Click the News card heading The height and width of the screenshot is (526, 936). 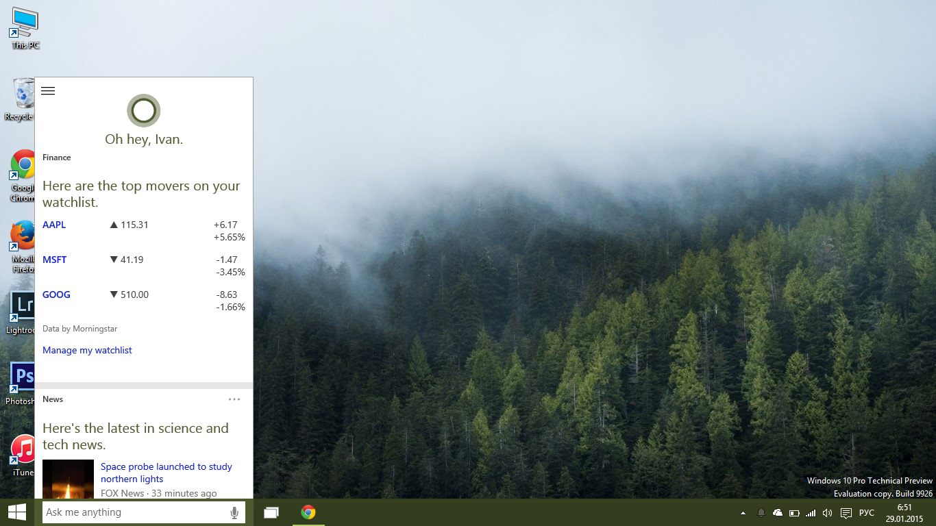tap(53, 399)
